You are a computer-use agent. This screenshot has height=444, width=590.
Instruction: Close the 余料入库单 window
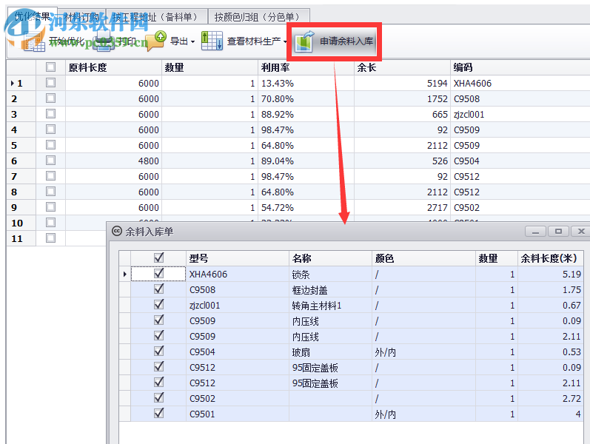click(581, 232)
